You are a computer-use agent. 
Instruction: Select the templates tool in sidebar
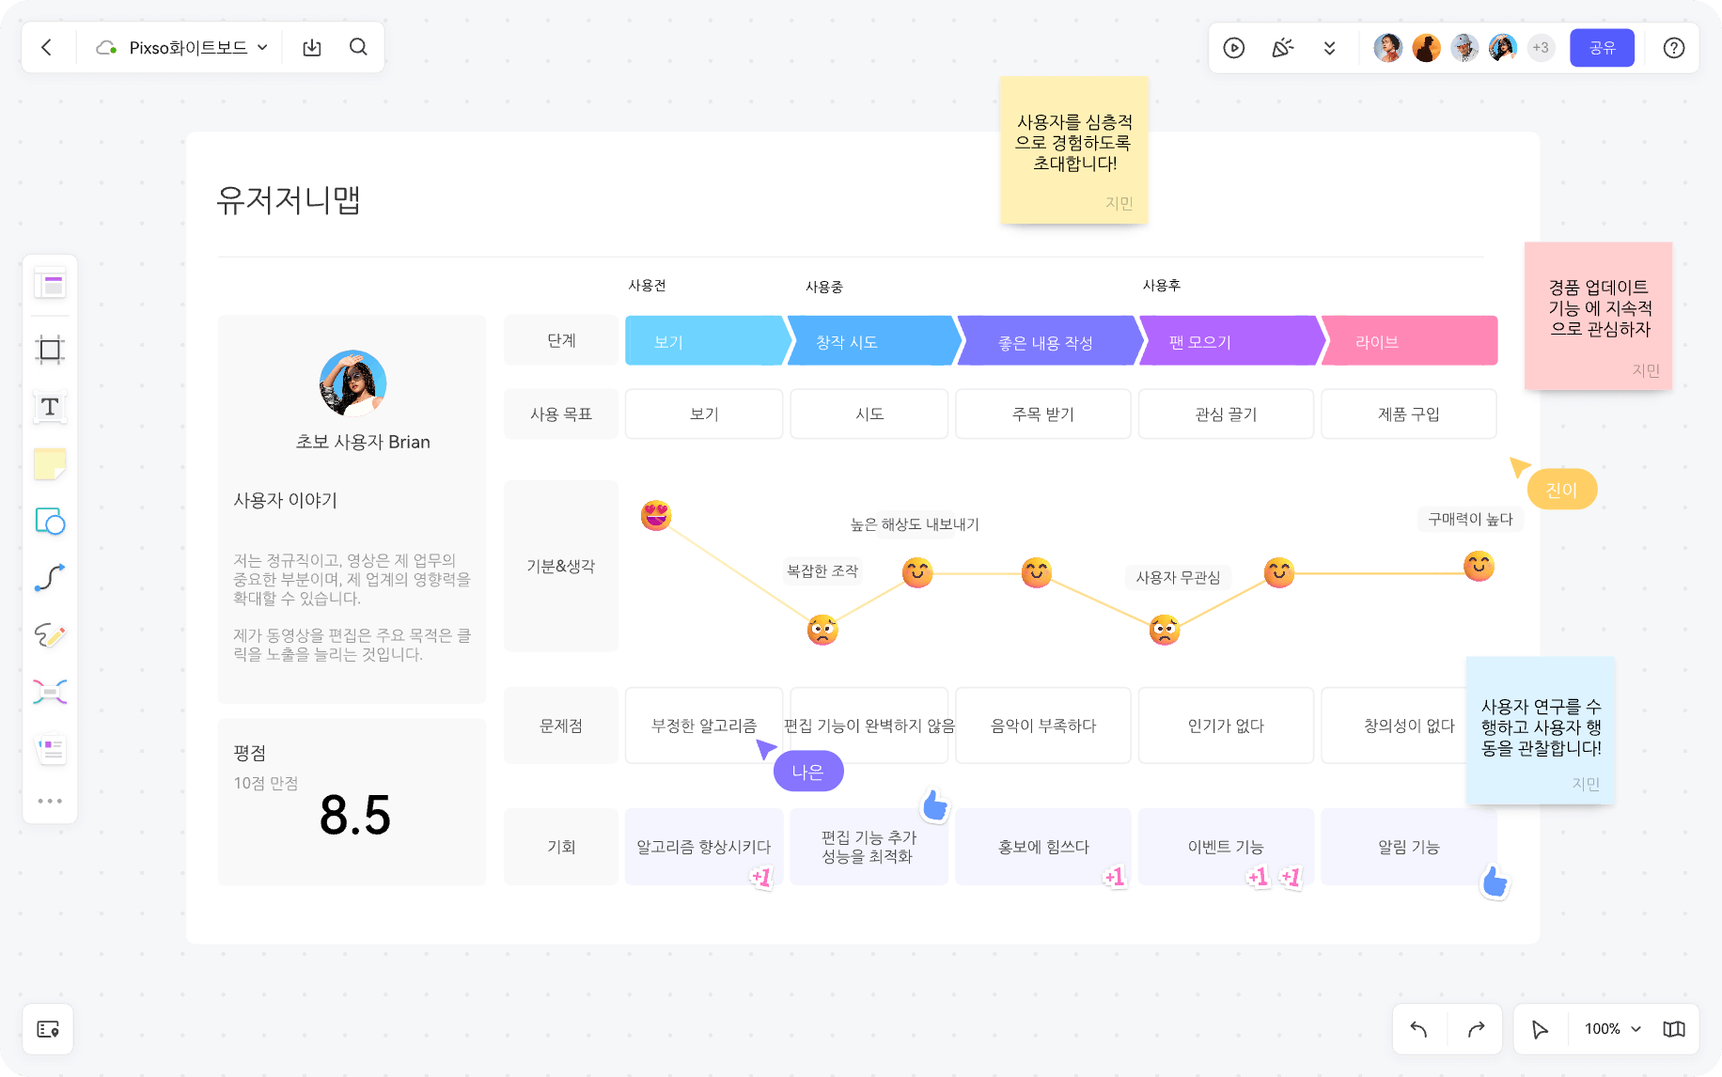(50, 284)
